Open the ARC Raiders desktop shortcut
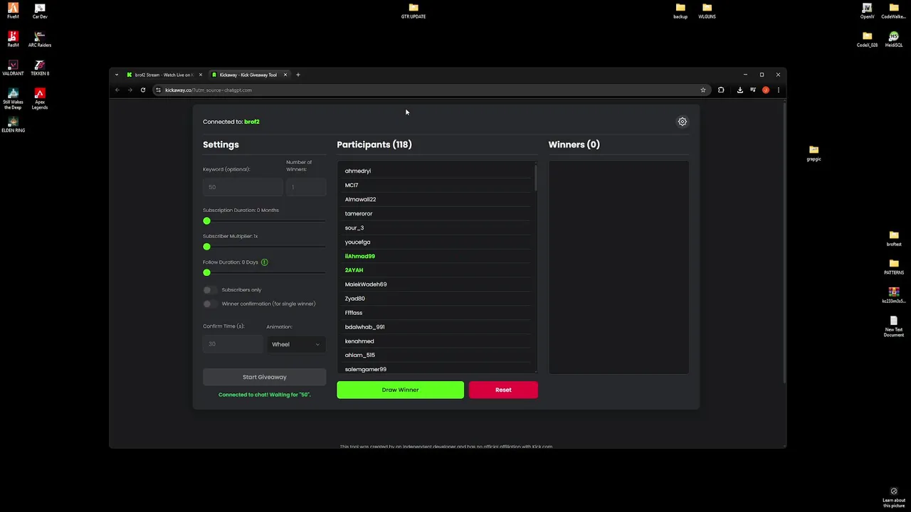This screenshot has width=911, height=512. pyautogui.click(x=40, y=39)
